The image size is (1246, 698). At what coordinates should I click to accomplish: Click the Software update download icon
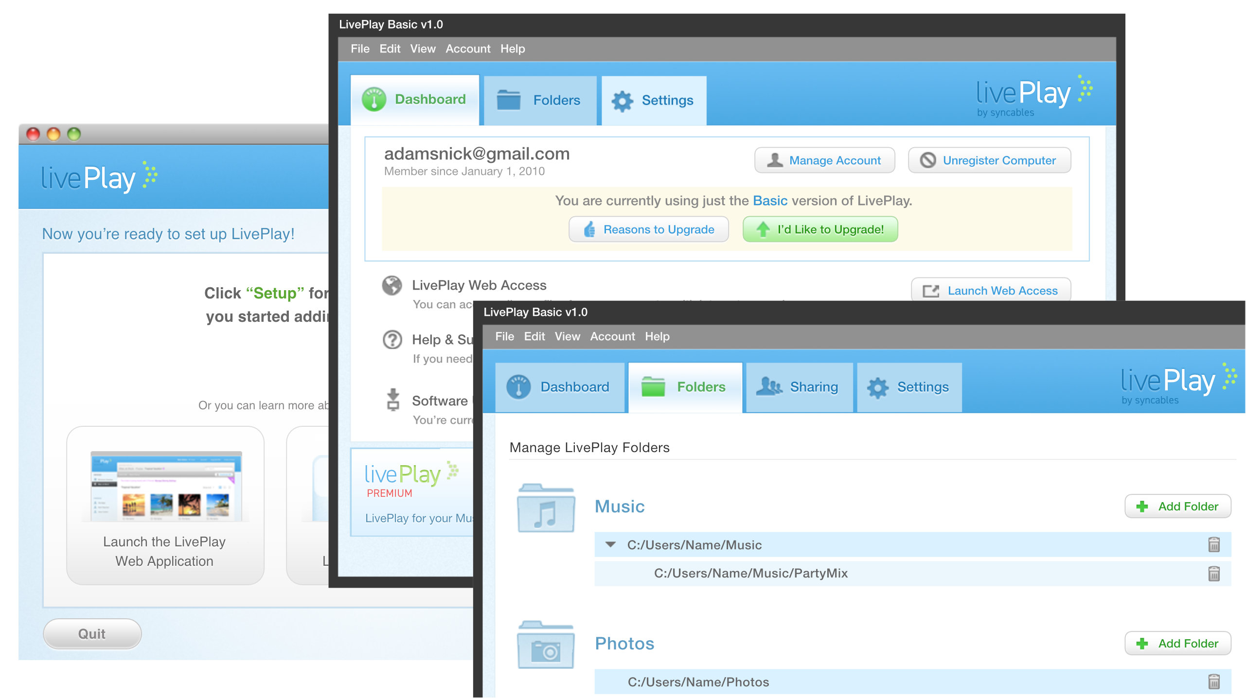pyautogui.click(x=393, y=400)
